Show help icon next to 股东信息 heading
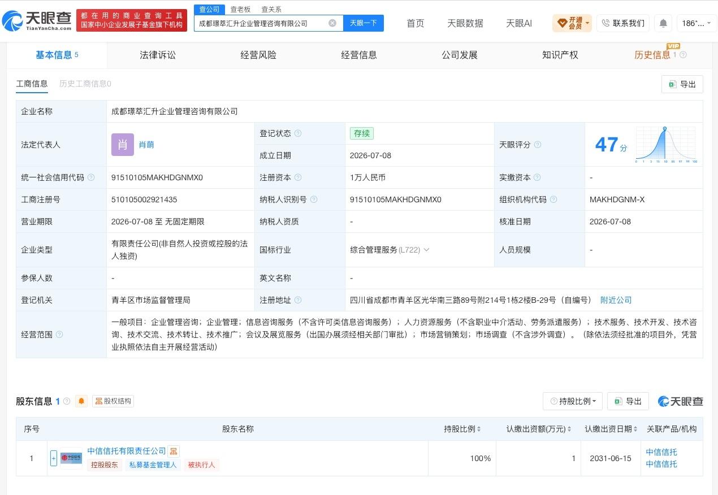 (x=67, y=401)
